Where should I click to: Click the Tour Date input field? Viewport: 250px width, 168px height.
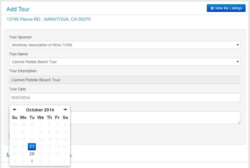coord(125,98)
